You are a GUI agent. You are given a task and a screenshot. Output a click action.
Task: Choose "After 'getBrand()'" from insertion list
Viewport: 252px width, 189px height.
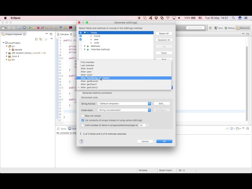(x=89, y=81)
